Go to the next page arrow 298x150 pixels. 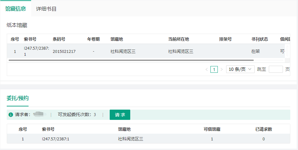pos(221,69)
